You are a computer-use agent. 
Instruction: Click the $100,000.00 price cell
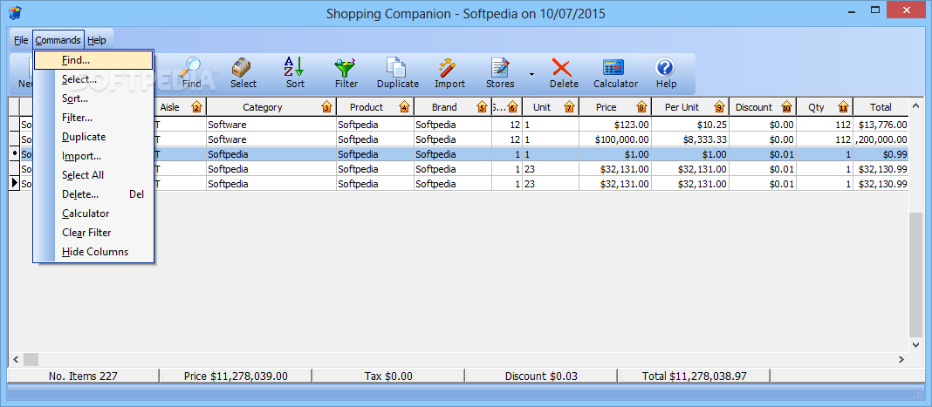coord(614,139)
